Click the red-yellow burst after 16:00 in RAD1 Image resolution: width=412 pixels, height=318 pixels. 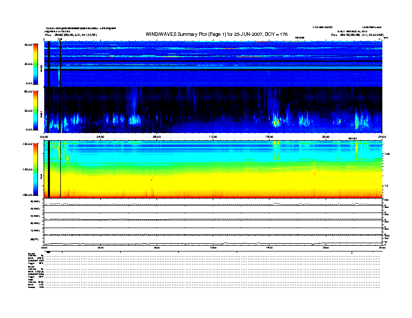tap(276, 122)
